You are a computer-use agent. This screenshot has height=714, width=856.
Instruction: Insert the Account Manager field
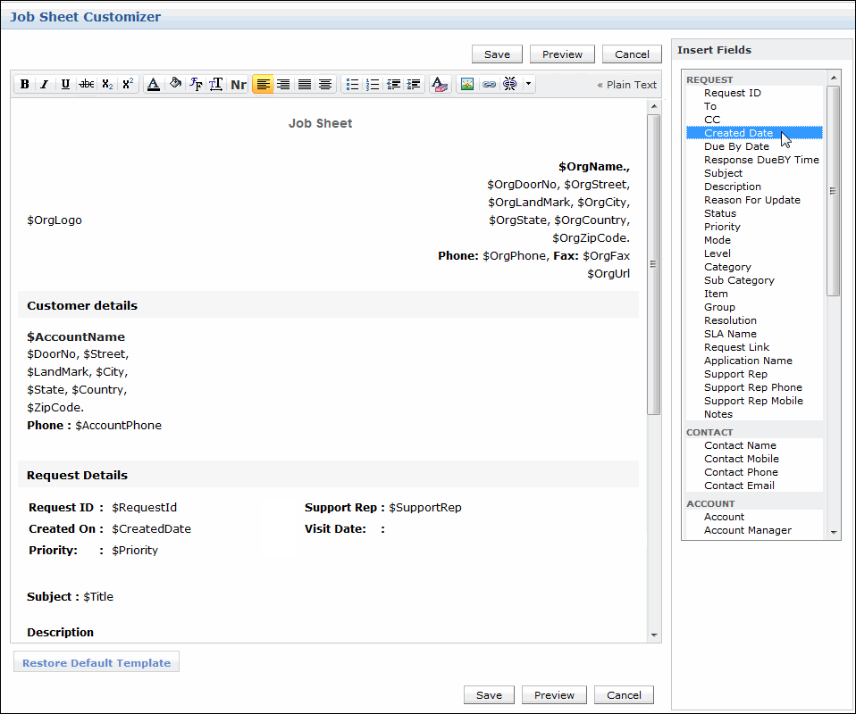(x=747, y=530)
